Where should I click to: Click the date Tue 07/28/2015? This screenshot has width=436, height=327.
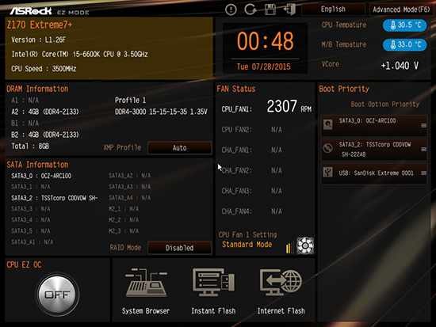(x=263, y=67)
